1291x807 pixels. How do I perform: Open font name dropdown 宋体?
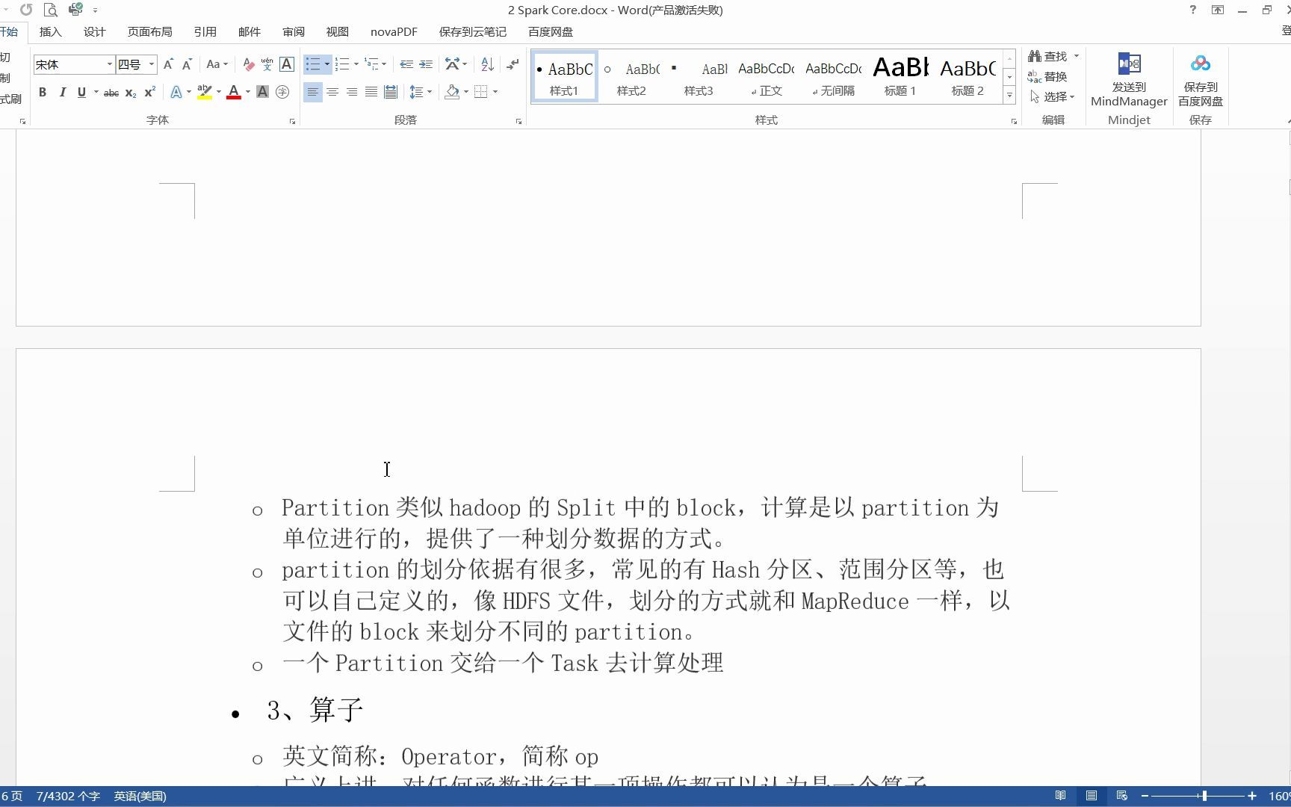110,64
